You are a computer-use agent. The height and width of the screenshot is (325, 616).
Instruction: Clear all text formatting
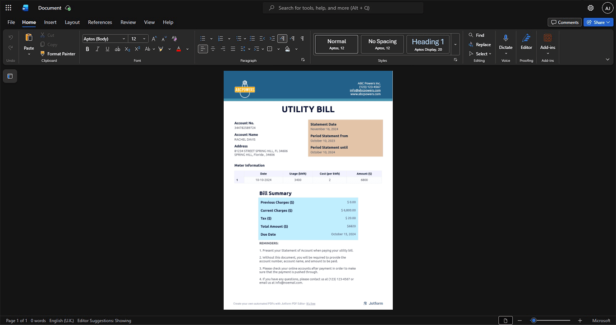[x=174, y=38]
